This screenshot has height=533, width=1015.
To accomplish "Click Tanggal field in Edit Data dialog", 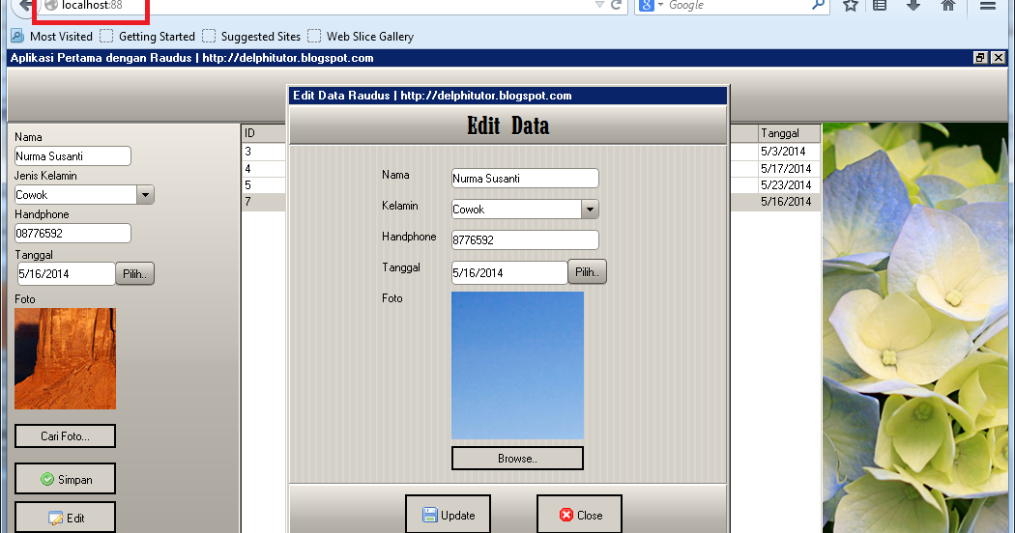I will click(509, 272).
